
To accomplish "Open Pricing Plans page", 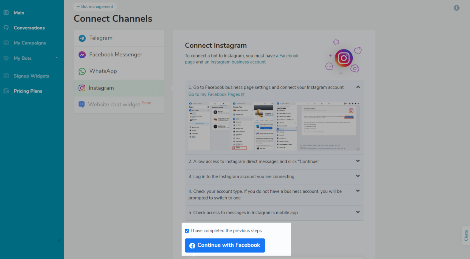I will 28,91.
